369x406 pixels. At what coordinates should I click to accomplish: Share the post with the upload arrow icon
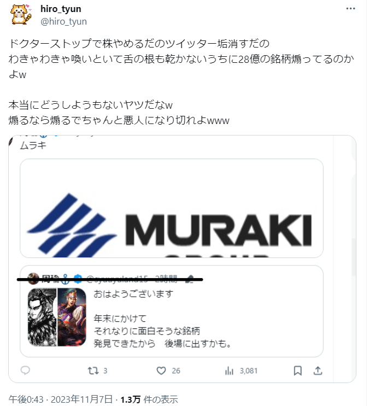point(318,370)
